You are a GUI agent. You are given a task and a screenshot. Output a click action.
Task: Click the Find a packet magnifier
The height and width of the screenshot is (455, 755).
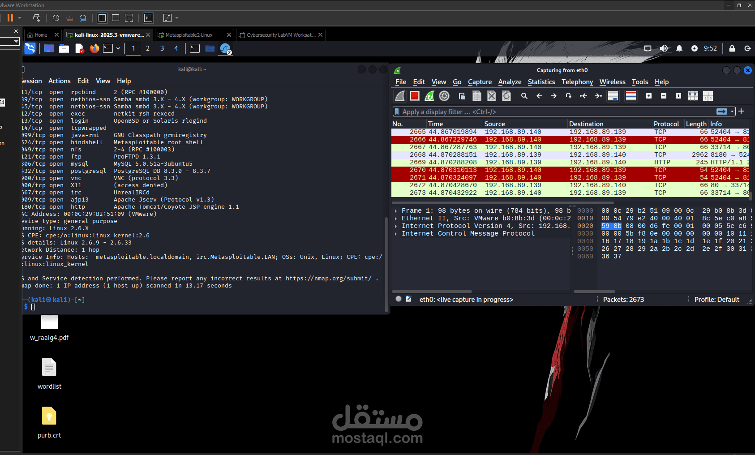pyautogui.click(x=524, y=96)
